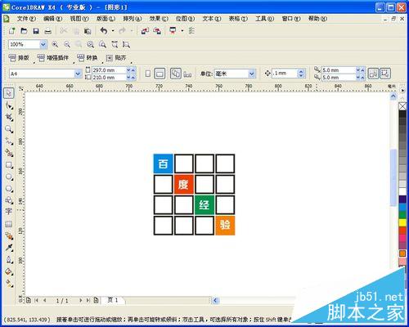Click the Paste clipboard icon
This screenshot has height=327, width=409.
click(88, 31)
